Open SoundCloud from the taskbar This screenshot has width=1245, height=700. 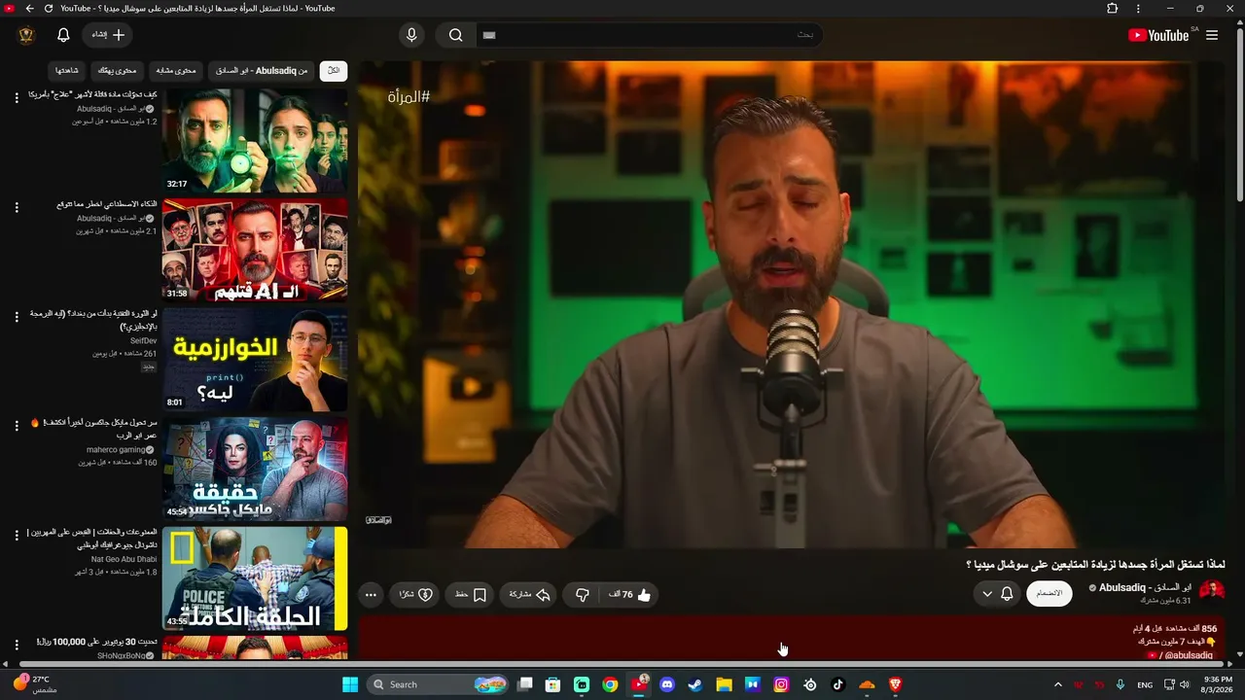(867, 684)
